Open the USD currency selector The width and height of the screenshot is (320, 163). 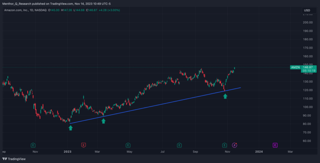tap(309, 10)
